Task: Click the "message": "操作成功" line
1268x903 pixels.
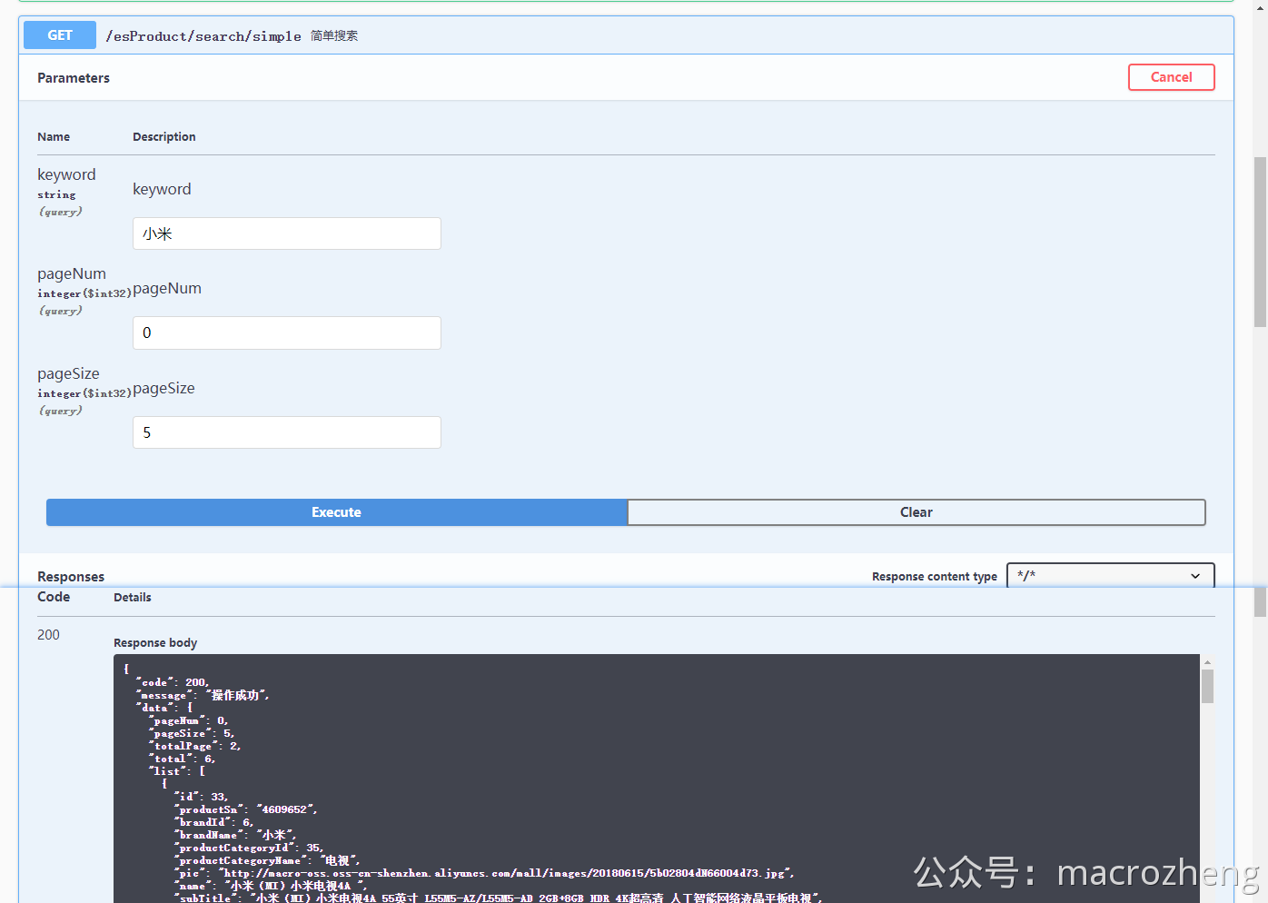Action: [203, 695]
